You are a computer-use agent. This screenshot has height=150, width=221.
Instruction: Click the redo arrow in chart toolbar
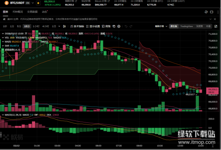click(x=131, y=26)
